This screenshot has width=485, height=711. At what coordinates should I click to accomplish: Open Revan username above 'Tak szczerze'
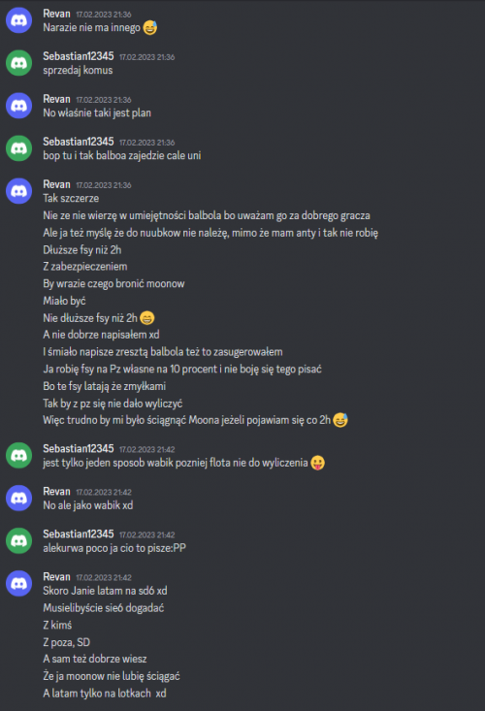[56, 184]
